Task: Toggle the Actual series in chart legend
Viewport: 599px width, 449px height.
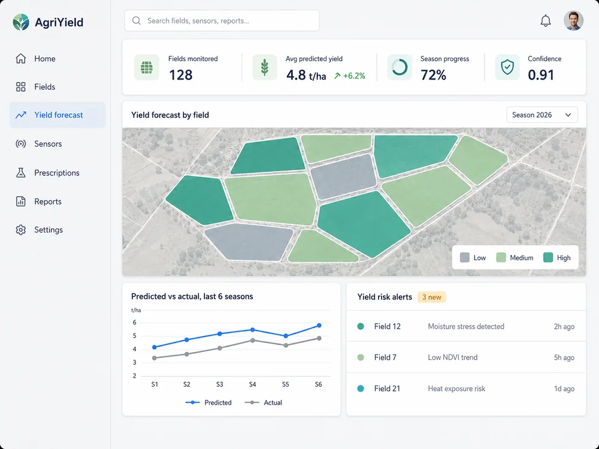Action: [263, 402]
